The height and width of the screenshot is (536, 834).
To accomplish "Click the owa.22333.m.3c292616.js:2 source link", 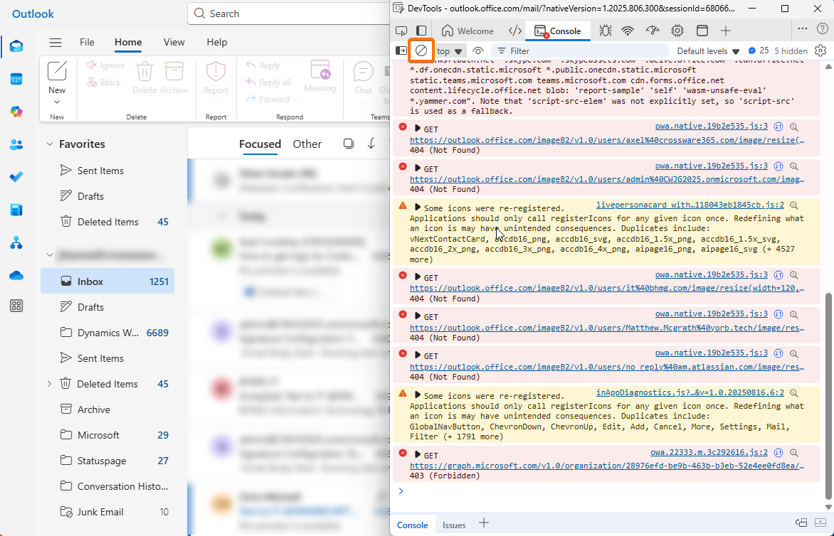I will coord(709,452).
